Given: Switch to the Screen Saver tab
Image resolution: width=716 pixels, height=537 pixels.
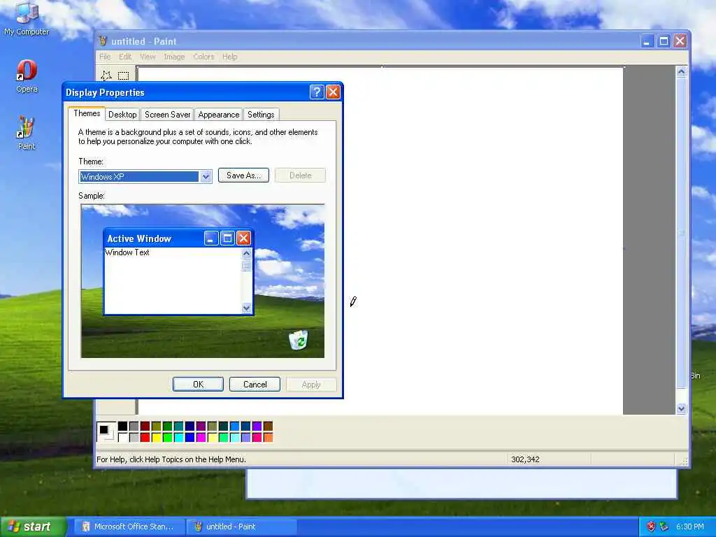Looking at the screenshot, I should pos(168,115).
